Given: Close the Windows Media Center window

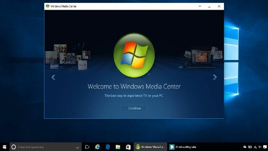Looking at the screenshot, I should [219, 6].
